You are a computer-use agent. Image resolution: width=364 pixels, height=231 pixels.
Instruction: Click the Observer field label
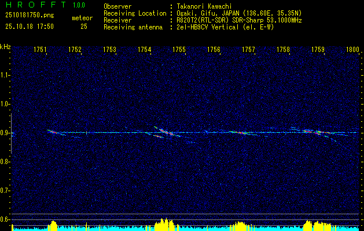pos(117,6)
